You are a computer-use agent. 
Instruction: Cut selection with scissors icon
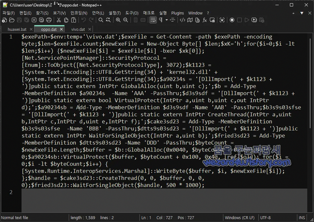pyautogui.click(x=59, y=20)
